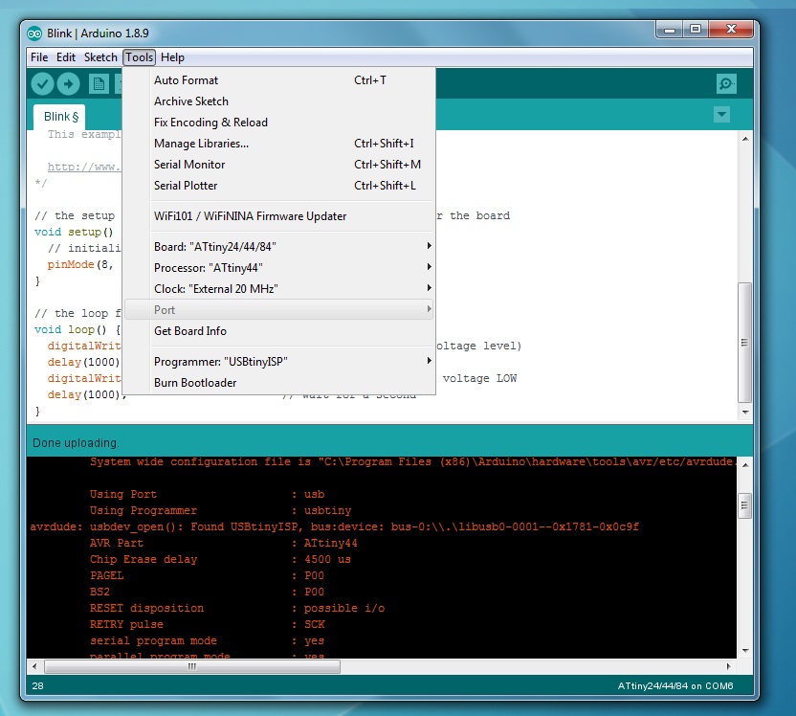This screenshot has width=796, height=716.
Task: Open the File menu
Action: 39,57
